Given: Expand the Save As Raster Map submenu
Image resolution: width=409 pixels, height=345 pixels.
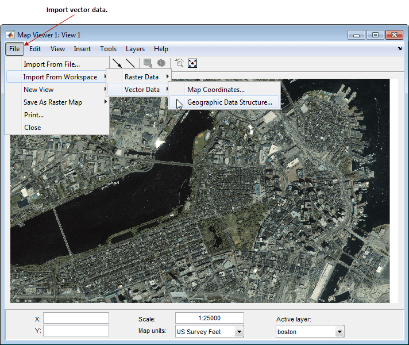Looking at the screenshot, I should click(x=53, y=102).
